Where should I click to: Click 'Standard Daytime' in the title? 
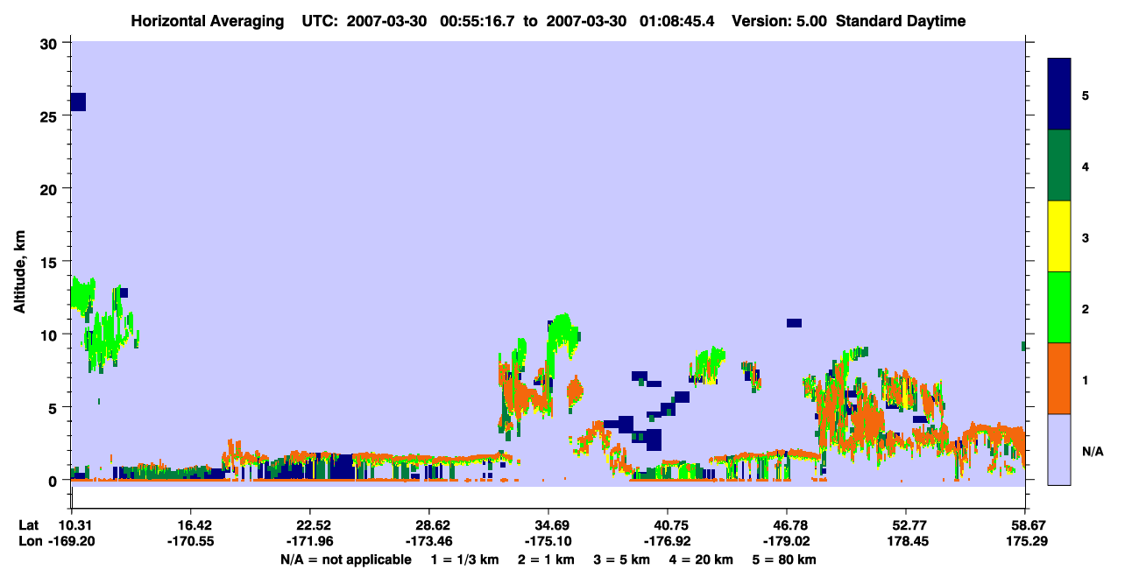point(901,21)
